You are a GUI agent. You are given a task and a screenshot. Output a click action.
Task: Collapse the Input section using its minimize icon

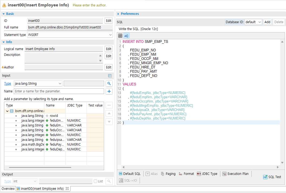(110, 76)
